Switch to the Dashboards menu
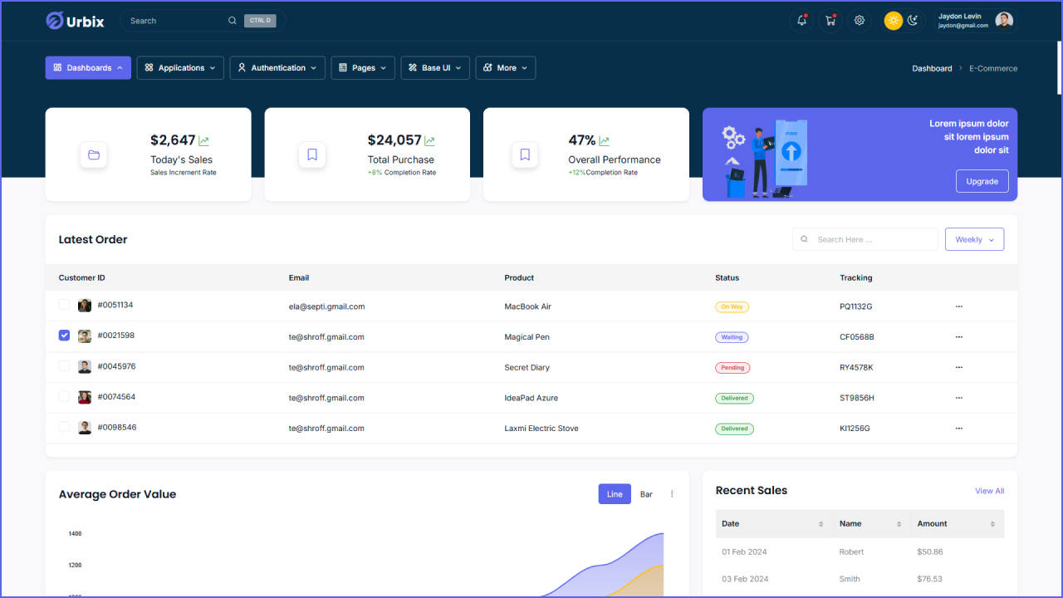The width and height of the screenshot is (1063, 598). [88, 67]
